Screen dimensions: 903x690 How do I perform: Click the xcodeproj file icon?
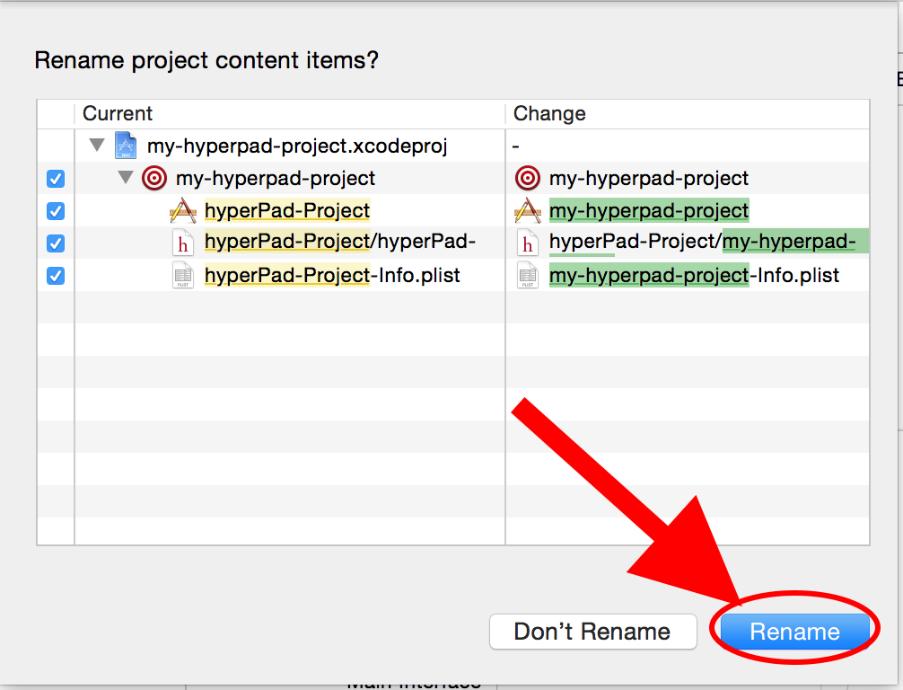[126, 146]
